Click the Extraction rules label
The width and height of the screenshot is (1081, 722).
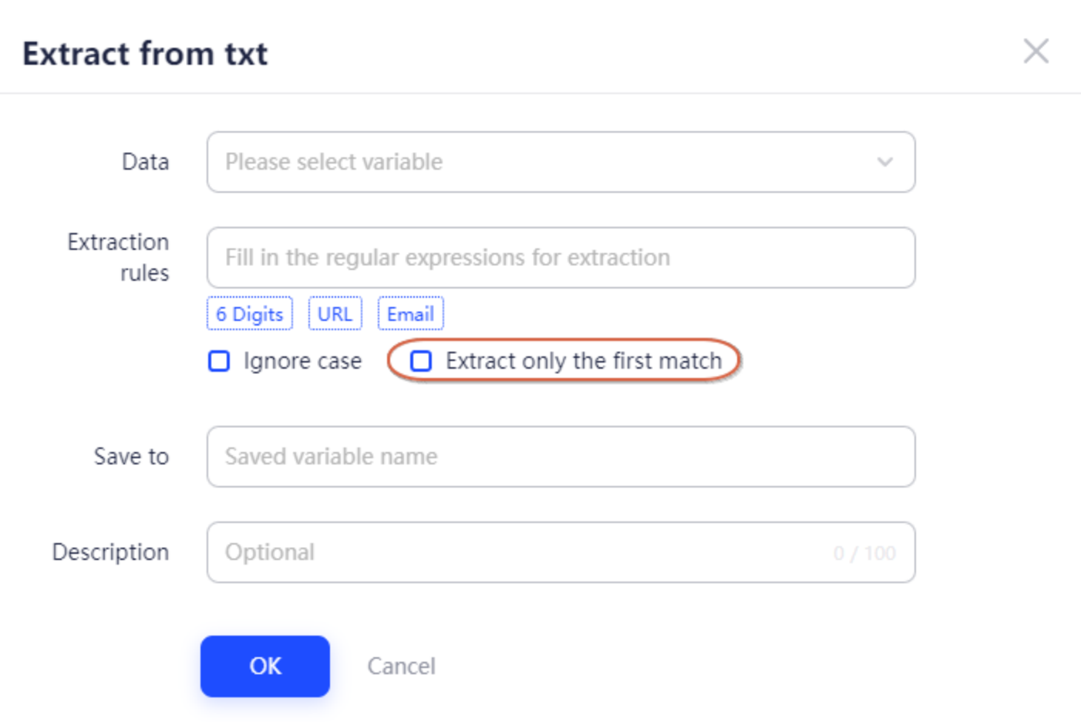click(118, 258)
